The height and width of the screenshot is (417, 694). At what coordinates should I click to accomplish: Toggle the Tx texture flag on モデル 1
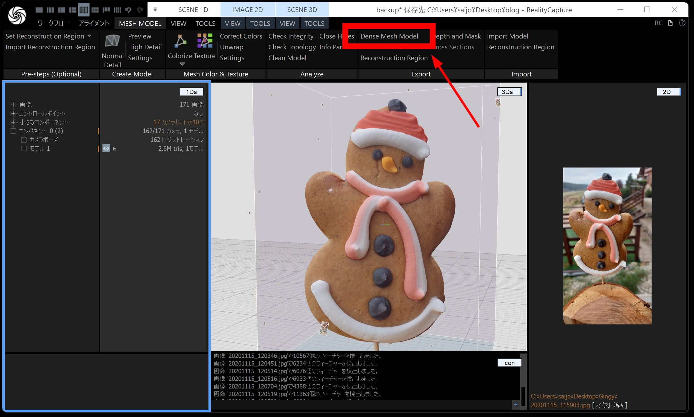[114, 149]
